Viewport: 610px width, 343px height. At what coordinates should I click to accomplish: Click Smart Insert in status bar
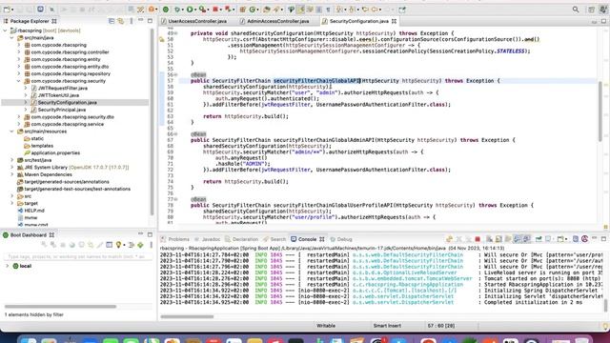click(x=387, y=326)
